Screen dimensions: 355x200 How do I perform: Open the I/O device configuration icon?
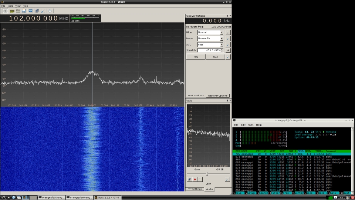click(x=12, y=11)
